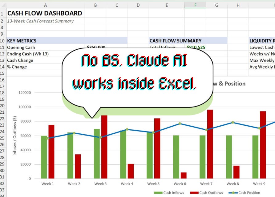Click the Cash Position marker at Week 6
The image size is (275, 197).
click(180, 124)
